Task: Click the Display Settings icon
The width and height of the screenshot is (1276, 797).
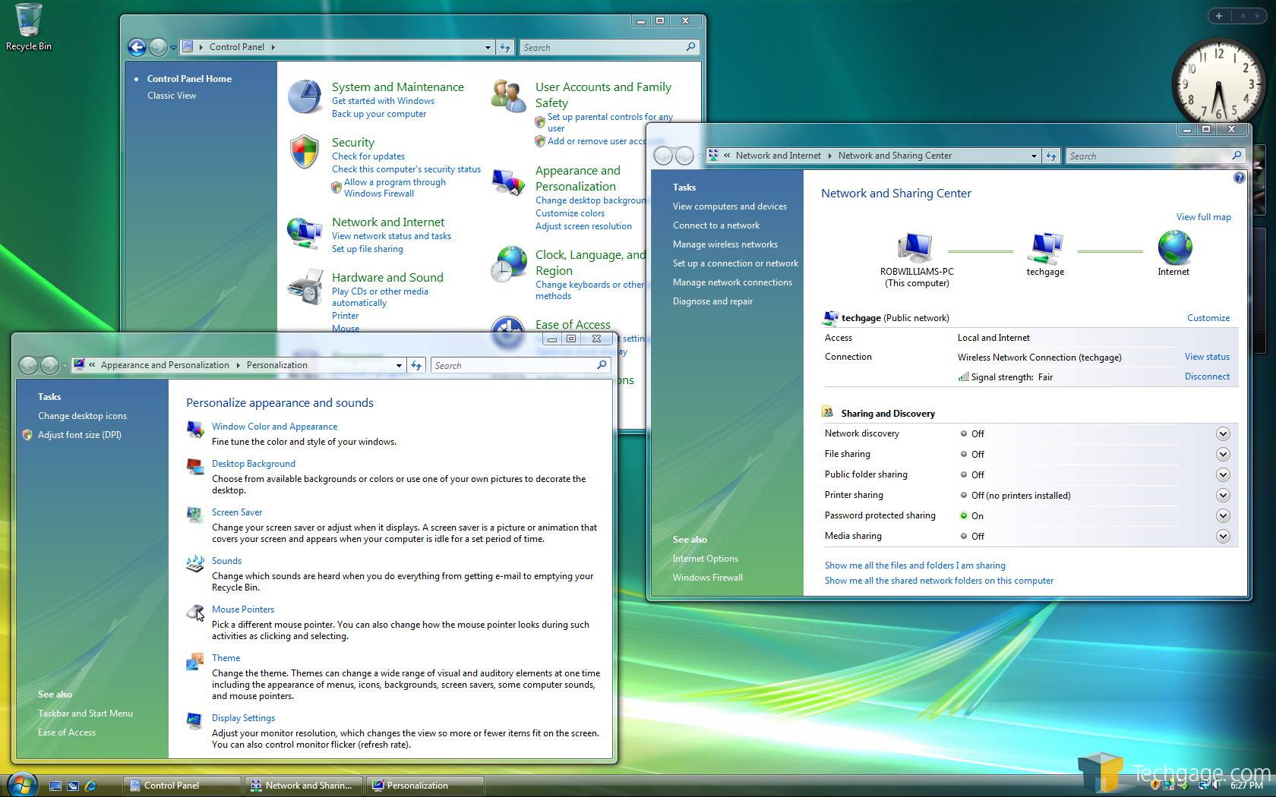Action: tap(195, 720)
